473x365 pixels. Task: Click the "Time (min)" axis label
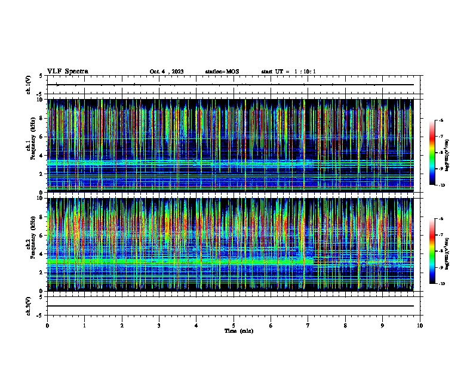239,331
